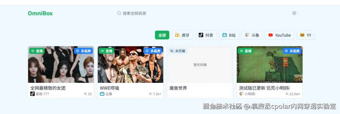Click the 多画质 badge on 饥荒 stream
This screenshot has width=340, height=114.
[x=292, y=51]
